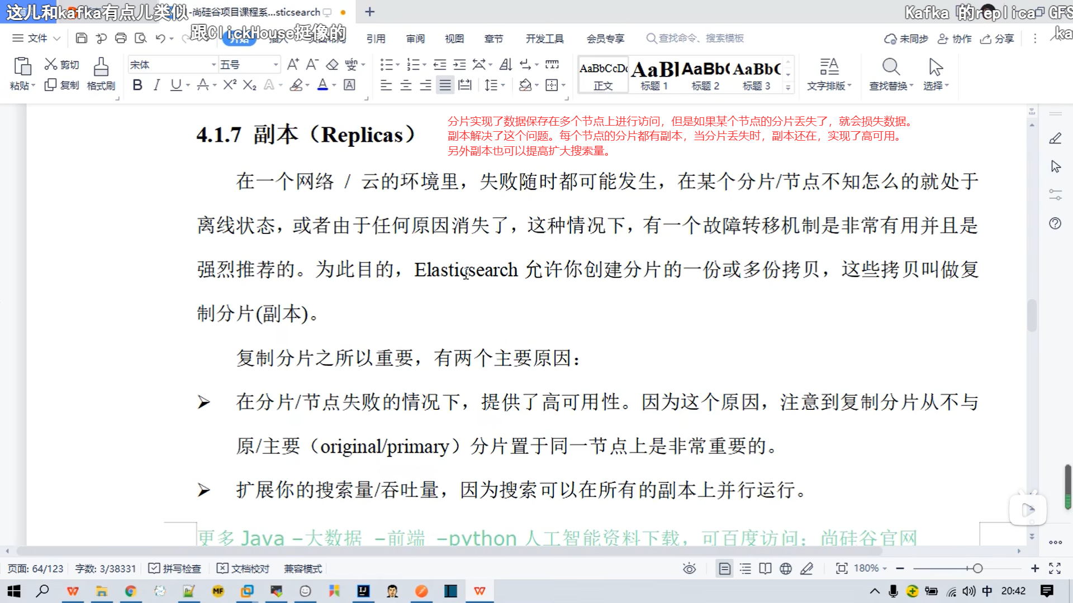The height and width of the screenshot is (603, 1073).
Task: Apply the 标题 1 heading style
Action: pos(654,75)
